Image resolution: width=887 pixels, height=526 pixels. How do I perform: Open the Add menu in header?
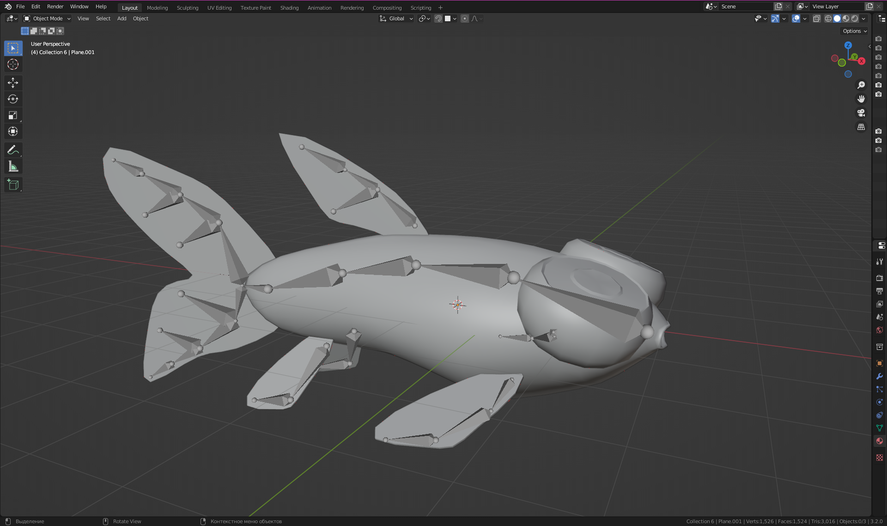tap(122, 18)
